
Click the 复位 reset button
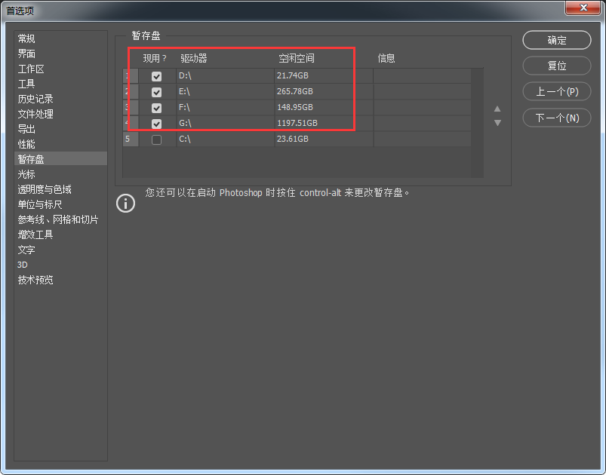tap(556, 66)
